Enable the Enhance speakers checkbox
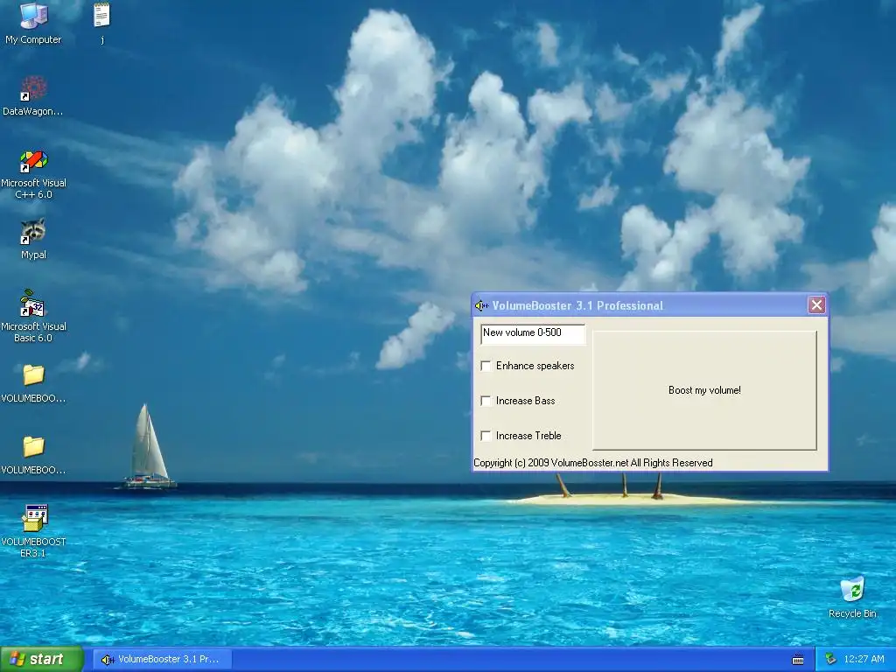Image resolution: width=896 pixels, height=672 pixels. click(x=486, y=366)
